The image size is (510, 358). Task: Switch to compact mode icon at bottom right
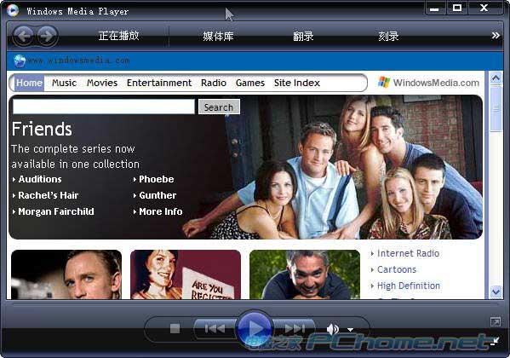coord(495,341)
